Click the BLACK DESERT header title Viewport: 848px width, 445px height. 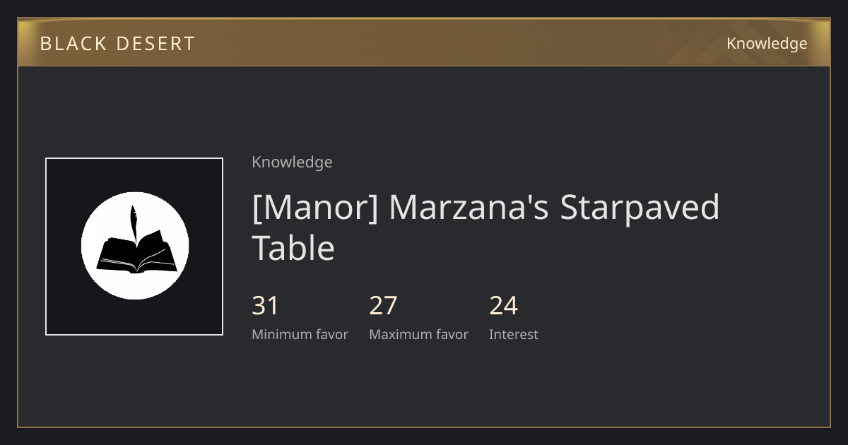click(117, 43)
